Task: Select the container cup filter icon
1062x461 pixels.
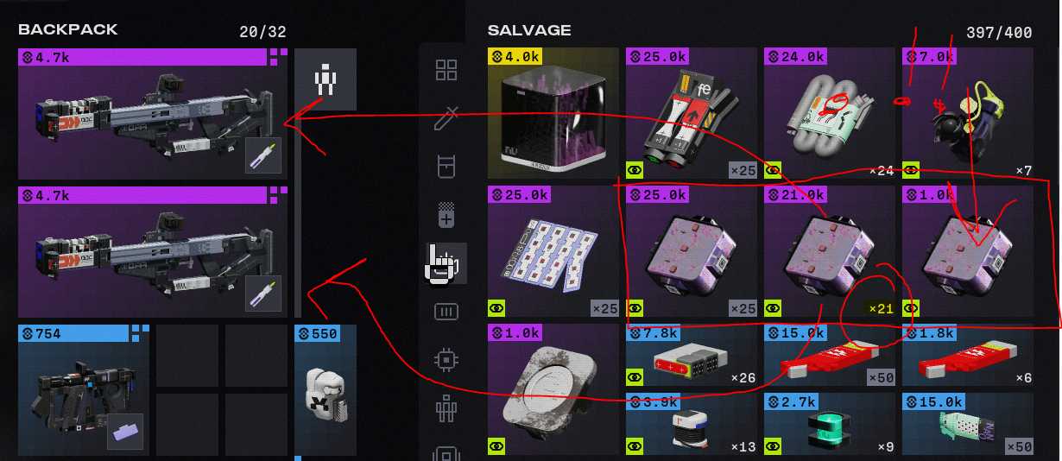Action: tap(446, 167)
